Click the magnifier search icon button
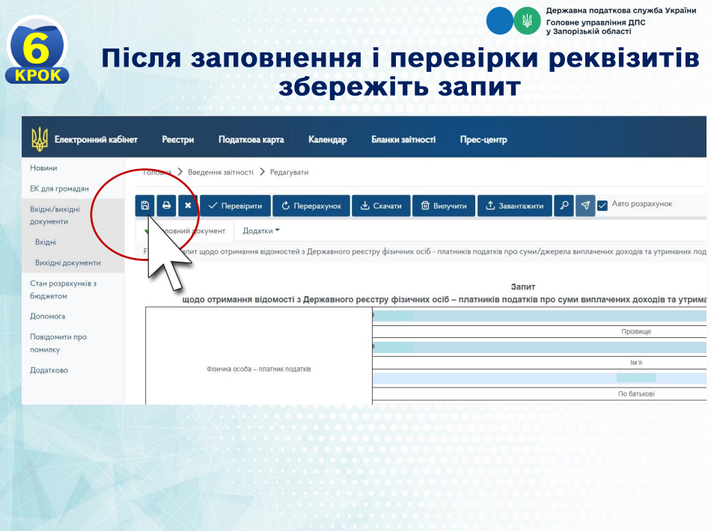This screenshot has width=711, height=531. pos(564,206)
